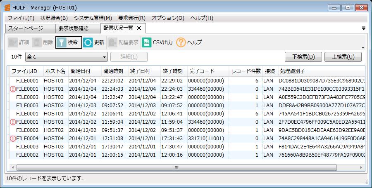The image size is (372, 188).
Task: Click the 検索 filter funnel icon
Action: pos(62,42)
